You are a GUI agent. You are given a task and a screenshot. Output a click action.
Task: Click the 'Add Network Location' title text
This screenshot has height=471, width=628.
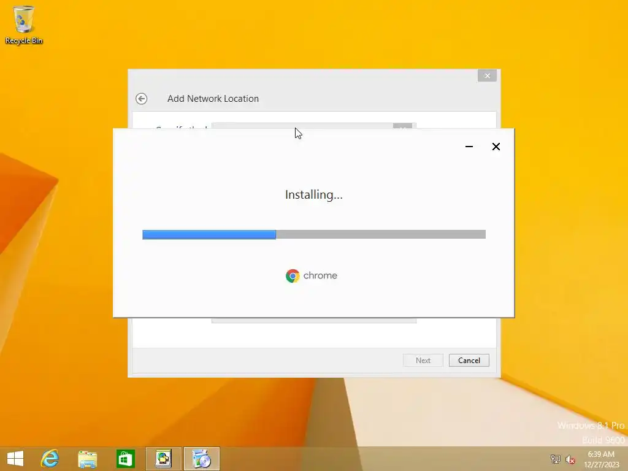click(x=213, y=99)
